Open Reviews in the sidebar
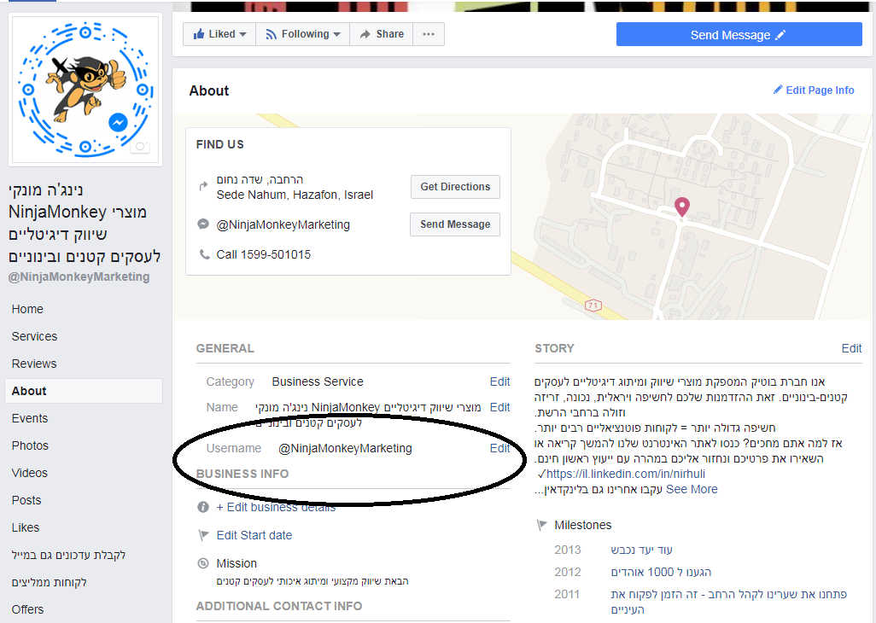The height and width of the screenshot is (623, 876). coord(34,364)
